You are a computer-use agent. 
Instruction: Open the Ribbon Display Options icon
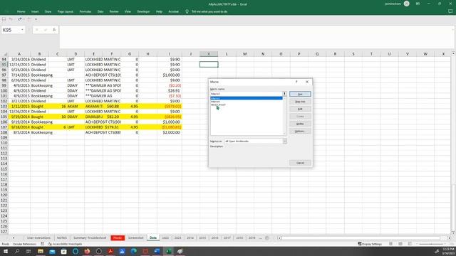pos(418,4)
